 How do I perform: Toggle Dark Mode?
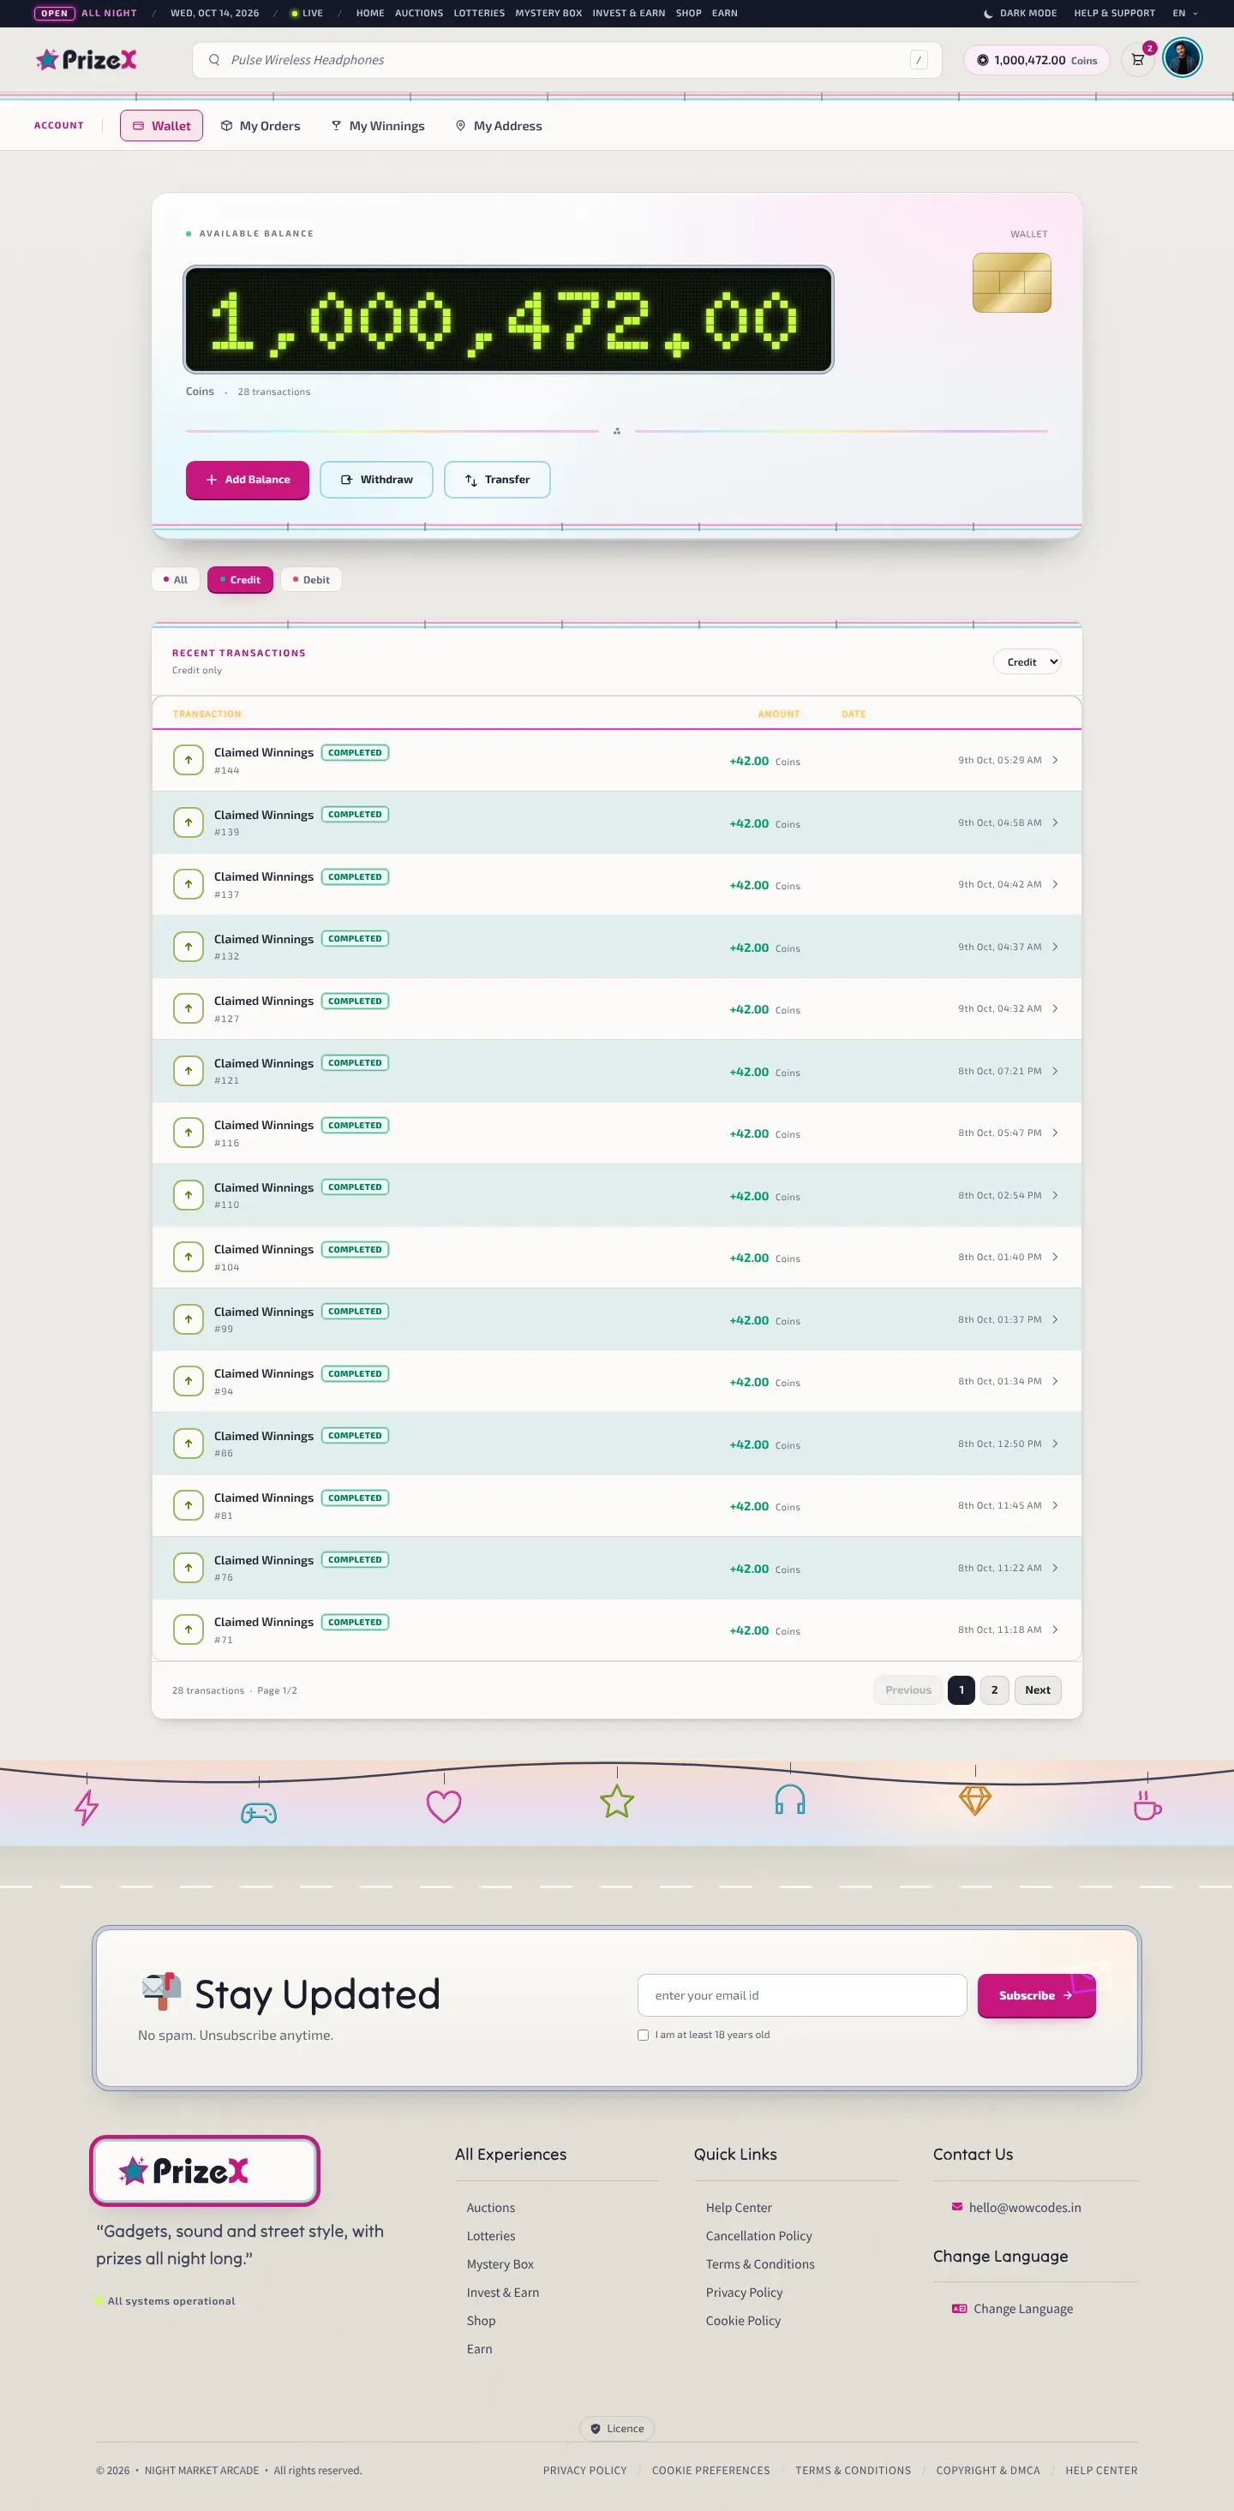(1020, 13)
